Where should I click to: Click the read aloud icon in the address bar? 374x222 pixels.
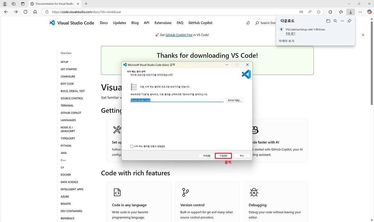(x=310, y=12)
